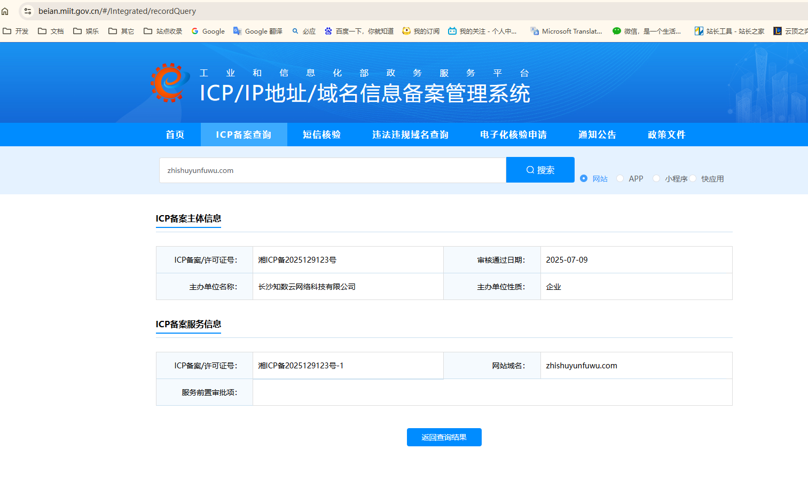808x481 pixels.
Task: Open the 政策文件 tab
Action: tap(666, 135)
